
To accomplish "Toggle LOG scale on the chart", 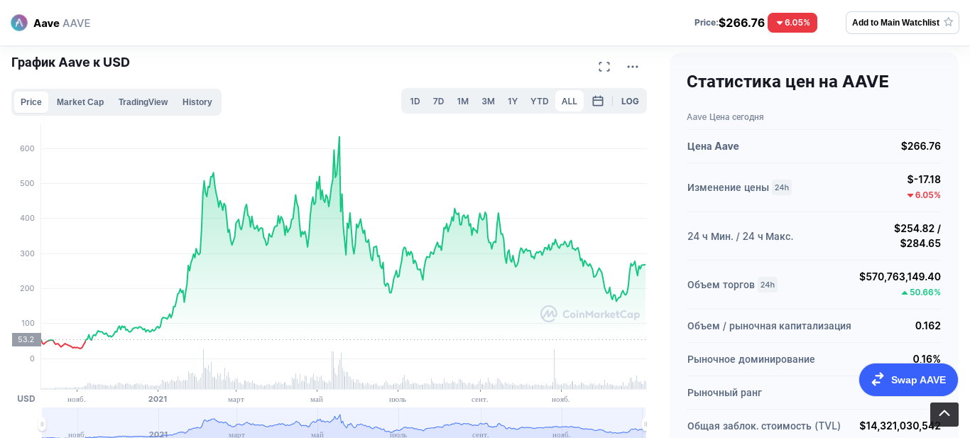I will tap(630, 101).
